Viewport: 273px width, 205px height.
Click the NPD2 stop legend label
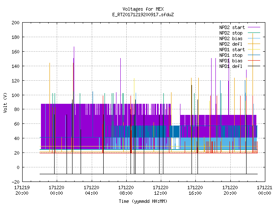[231, 33]
